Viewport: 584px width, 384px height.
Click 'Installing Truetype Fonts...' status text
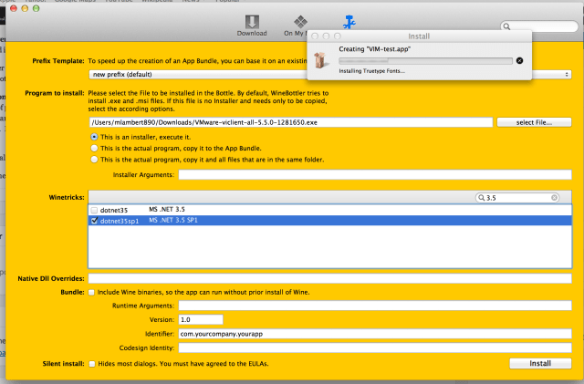pos(371,71)
